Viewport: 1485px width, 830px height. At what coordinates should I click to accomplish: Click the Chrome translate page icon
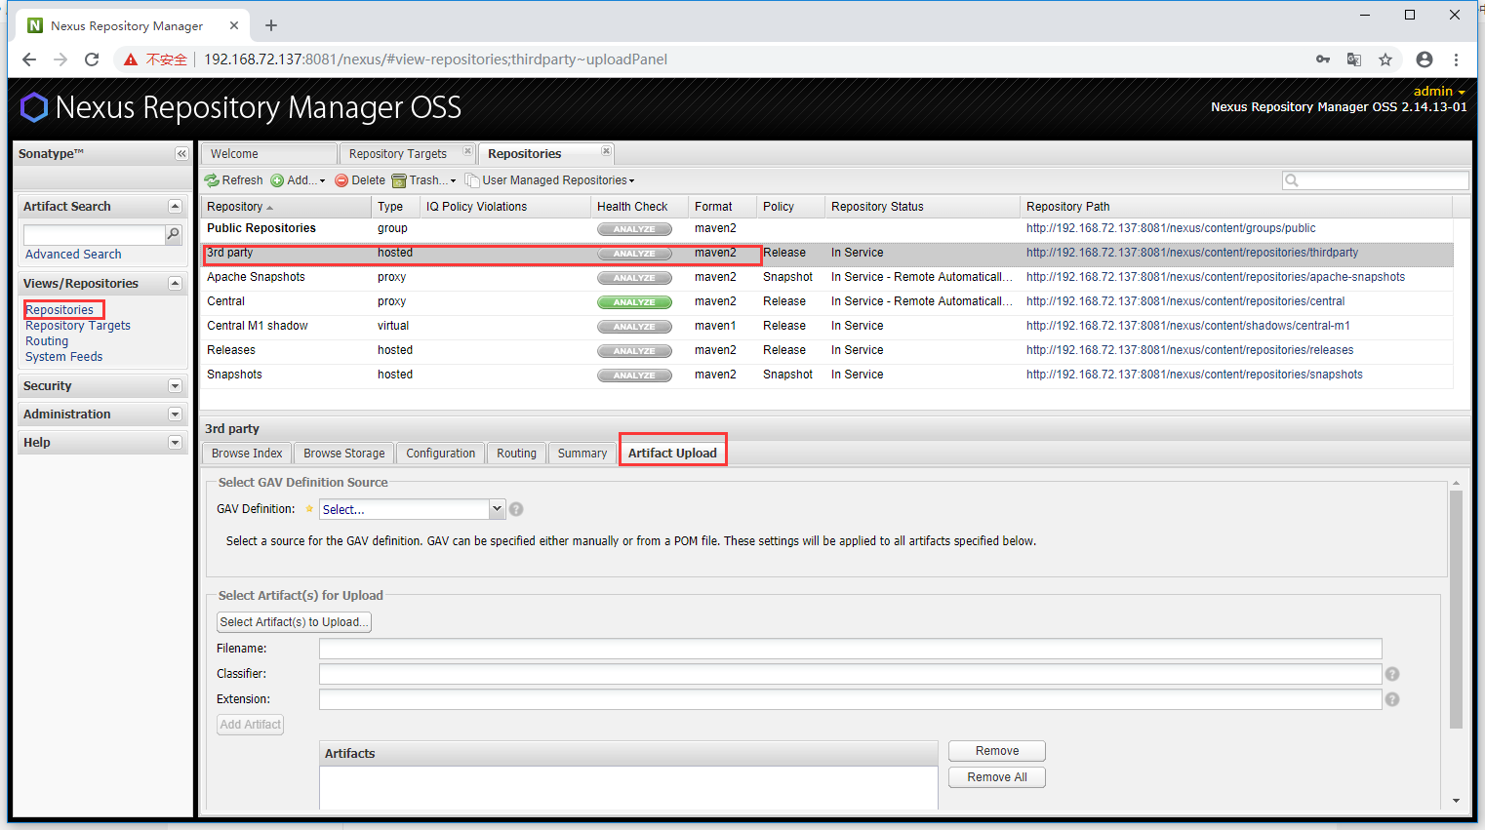tap(1354, 59)
